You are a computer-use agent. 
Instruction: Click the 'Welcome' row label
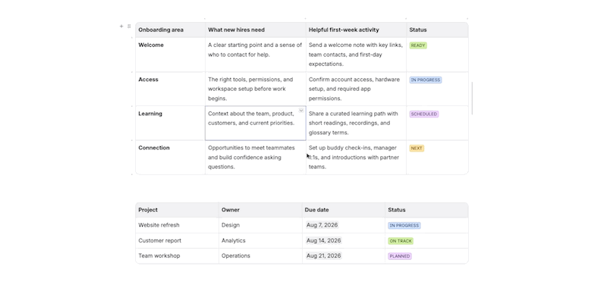click(x=151, y=45)
